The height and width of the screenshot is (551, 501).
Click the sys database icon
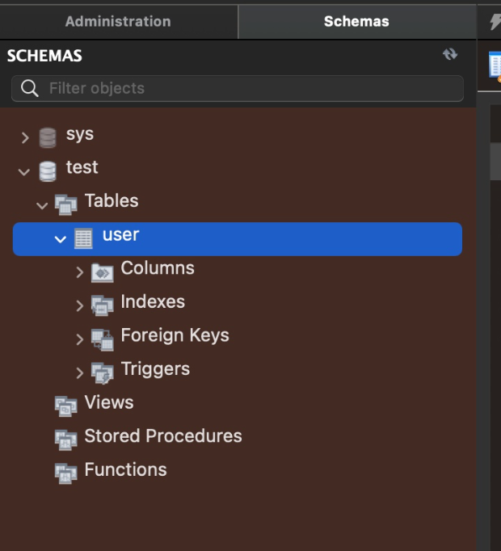click(48, 137)
